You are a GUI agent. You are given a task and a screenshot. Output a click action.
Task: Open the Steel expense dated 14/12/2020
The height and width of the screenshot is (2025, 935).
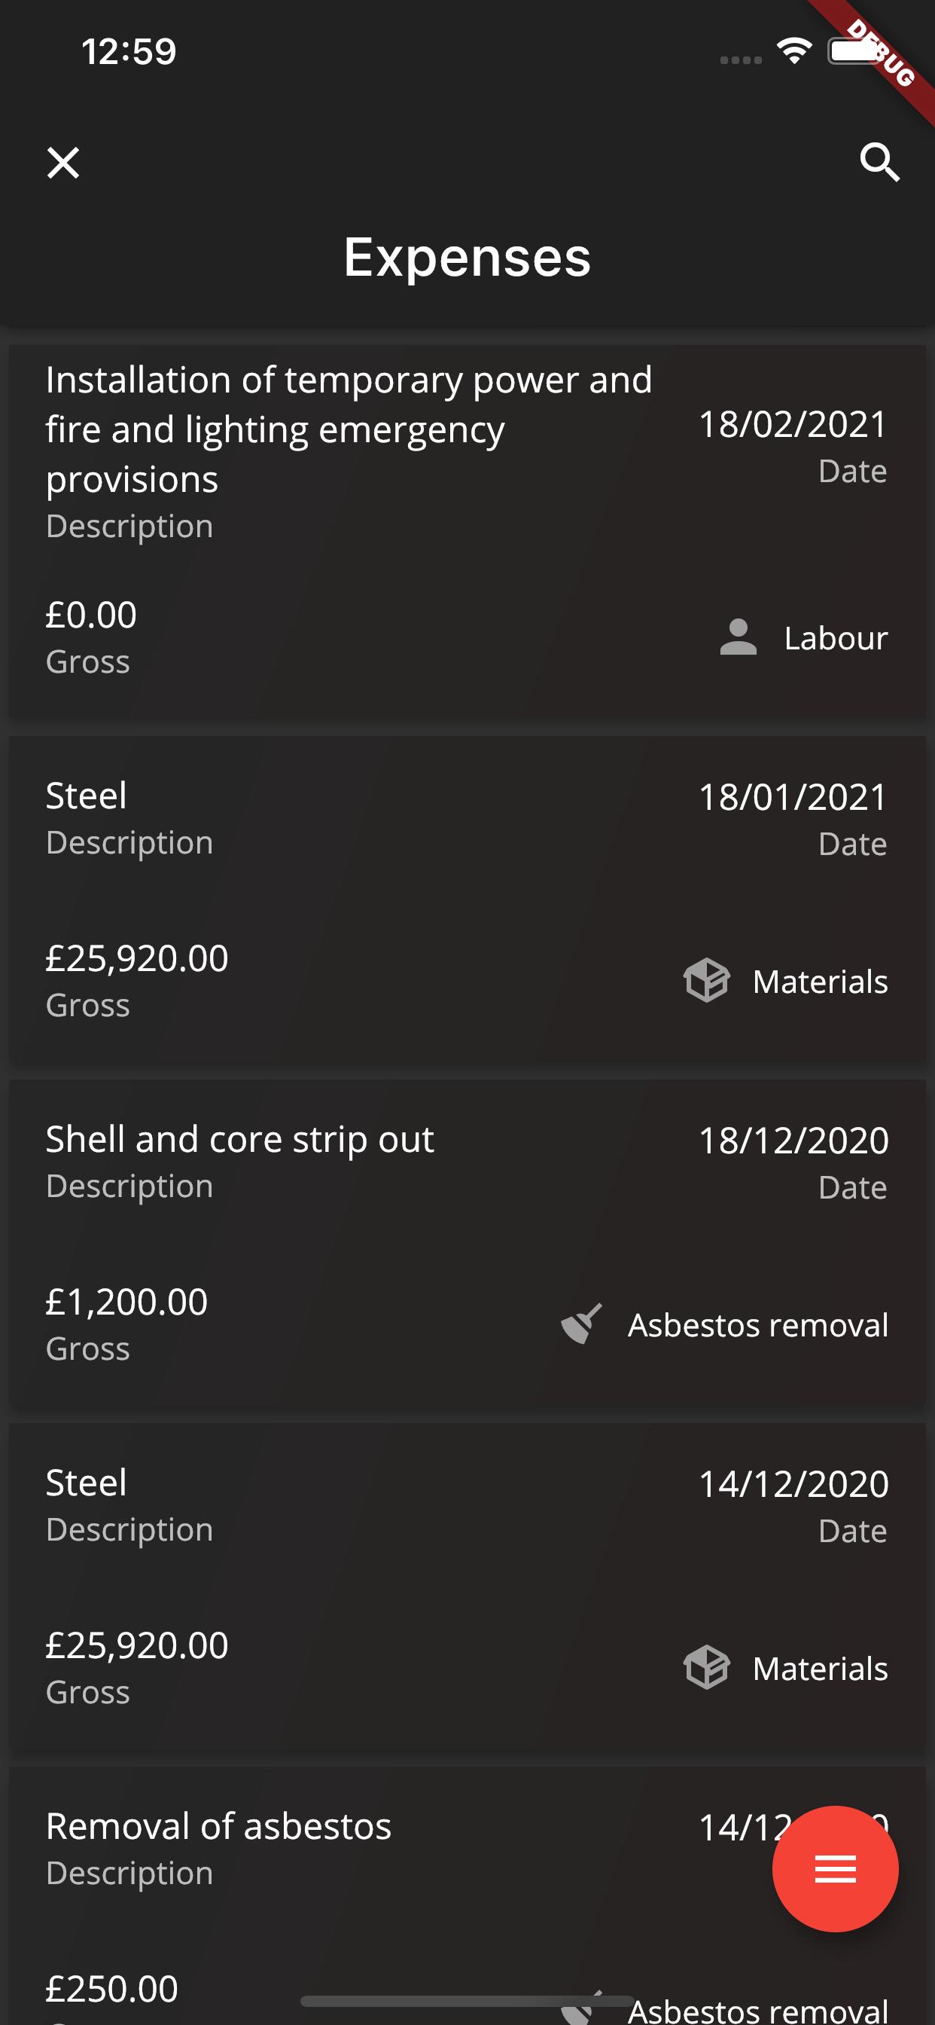coord(467,1590)
